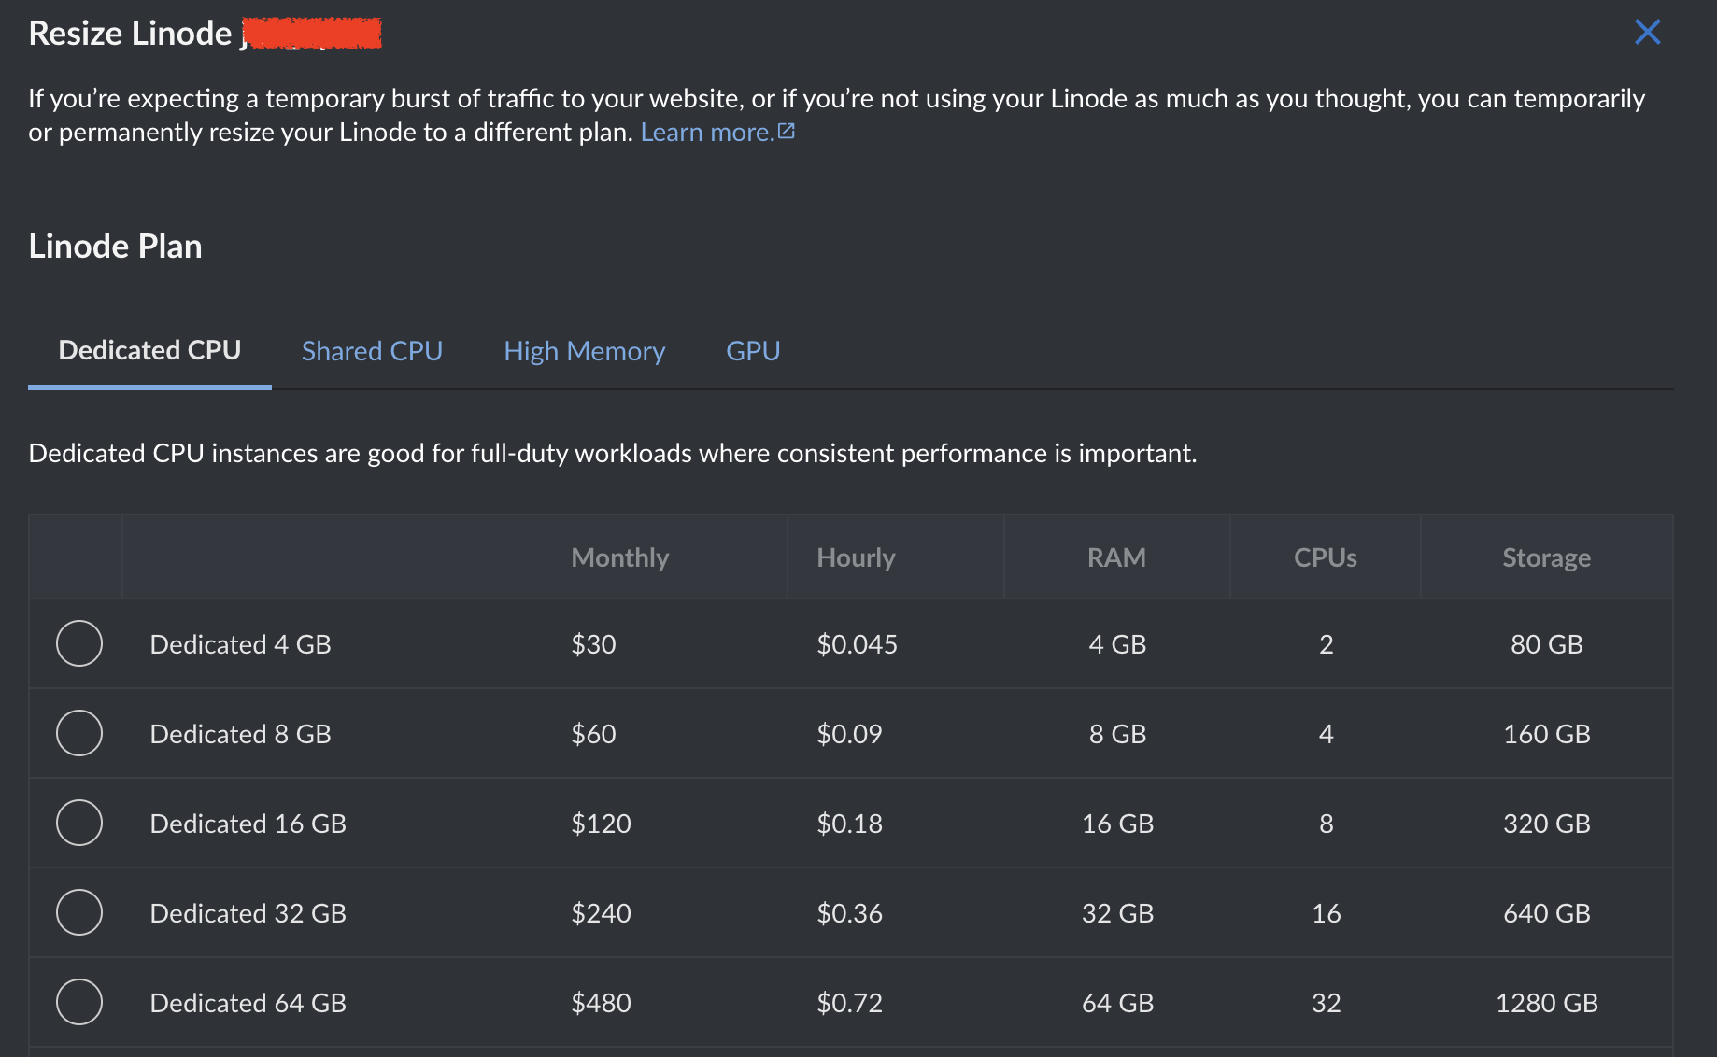Open the Learn more link
1717x1057 pixels.
click(x=707, y=133)
